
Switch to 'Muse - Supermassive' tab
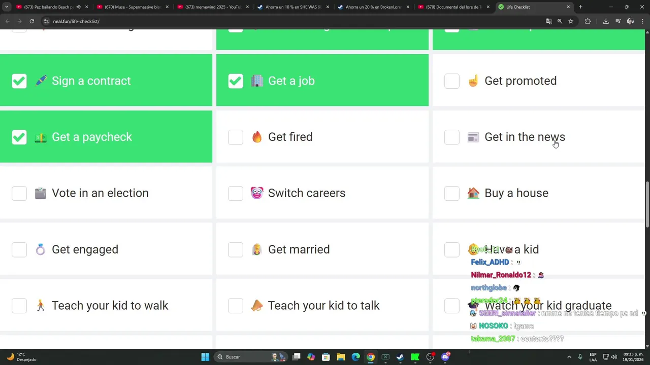tap(132, 7)
